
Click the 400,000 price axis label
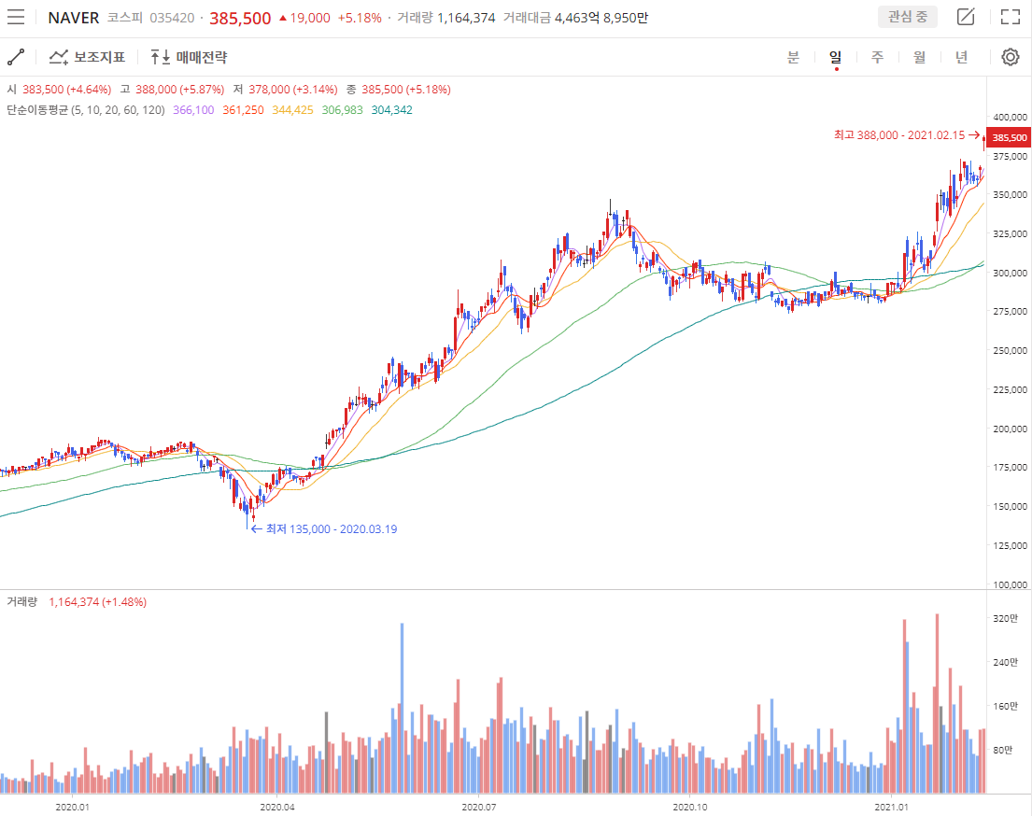(x=1010, y=117)
